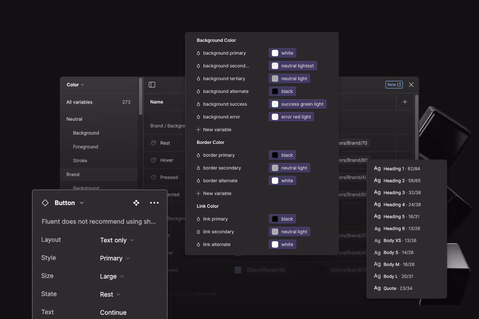
Task: Click the four-diamond component icon
Action: pos(136,203)
